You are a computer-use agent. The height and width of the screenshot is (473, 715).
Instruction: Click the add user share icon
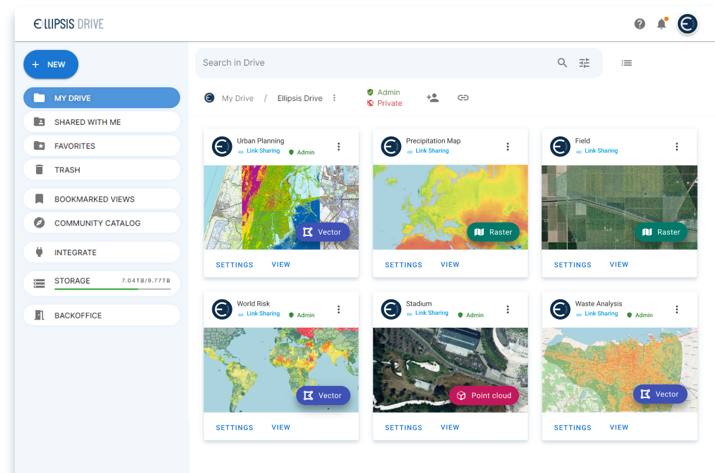click(432, 98)
